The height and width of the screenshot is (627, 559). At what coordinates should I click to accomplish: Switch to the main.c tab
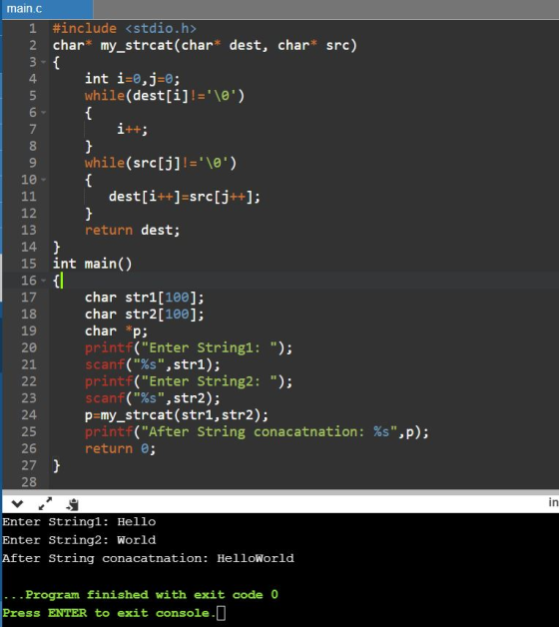pos(47,9)
